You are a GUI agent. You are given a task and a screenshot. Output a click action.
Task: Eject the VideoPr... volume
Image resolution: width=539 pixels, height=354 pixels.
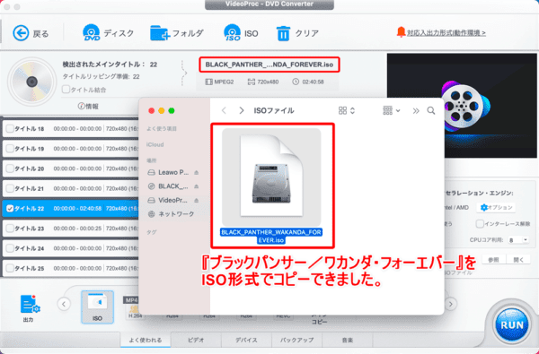click(196, 200)
